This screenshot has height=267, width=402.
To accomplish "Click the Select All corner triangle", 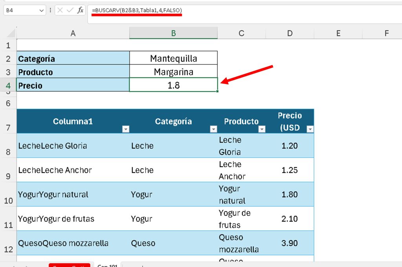I will pos(11,33).
